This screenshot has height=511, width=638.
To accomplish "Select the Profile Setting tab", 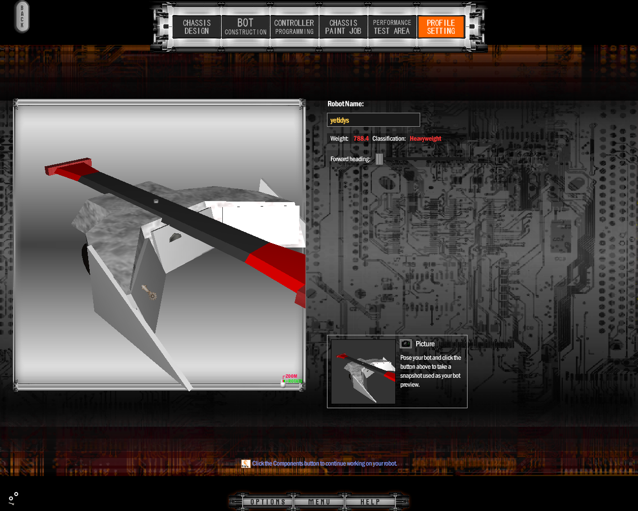I will 441,27.
